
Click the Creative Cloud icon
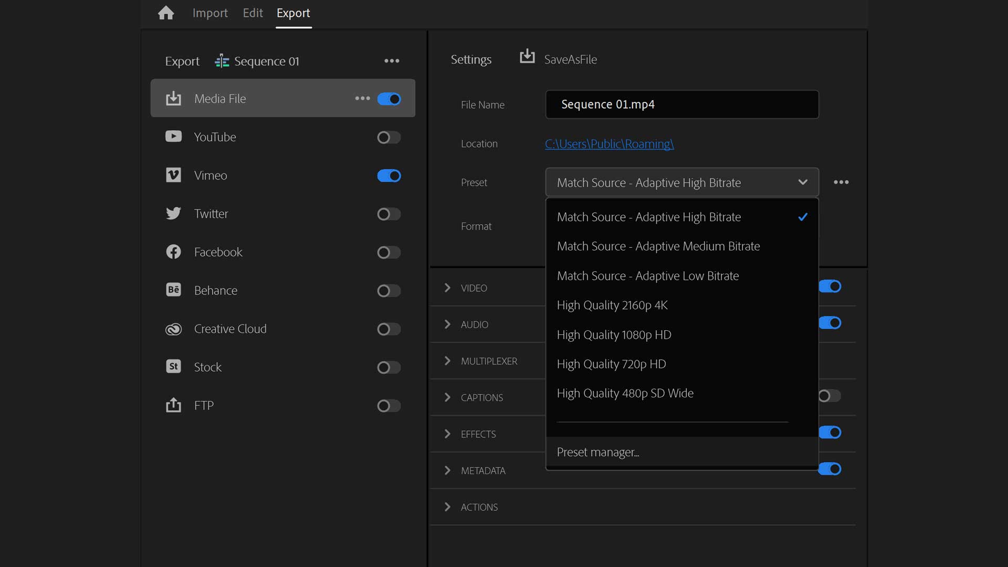coord(173,329)
